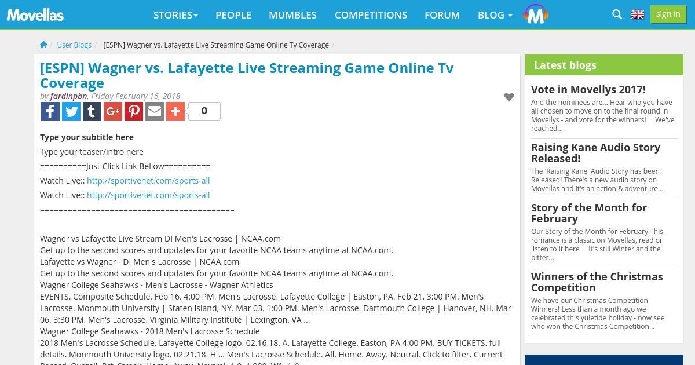This screenshot has width=695, height=365.
Task: Share via email envelope icon
Action: [x=155, y=111]
